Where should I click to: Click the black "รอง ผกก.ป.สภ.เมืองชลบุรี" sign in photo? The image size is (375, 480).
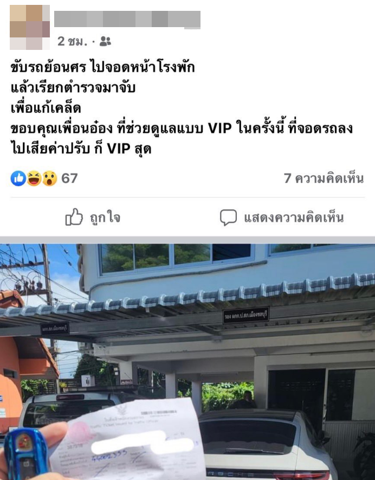246,315
